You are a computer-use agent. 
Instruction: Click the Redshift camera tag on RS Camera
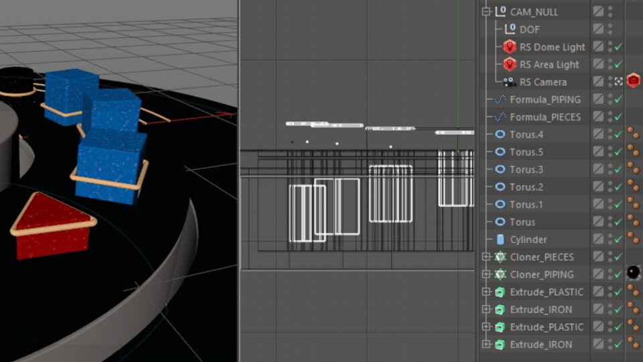coord(633,82)
